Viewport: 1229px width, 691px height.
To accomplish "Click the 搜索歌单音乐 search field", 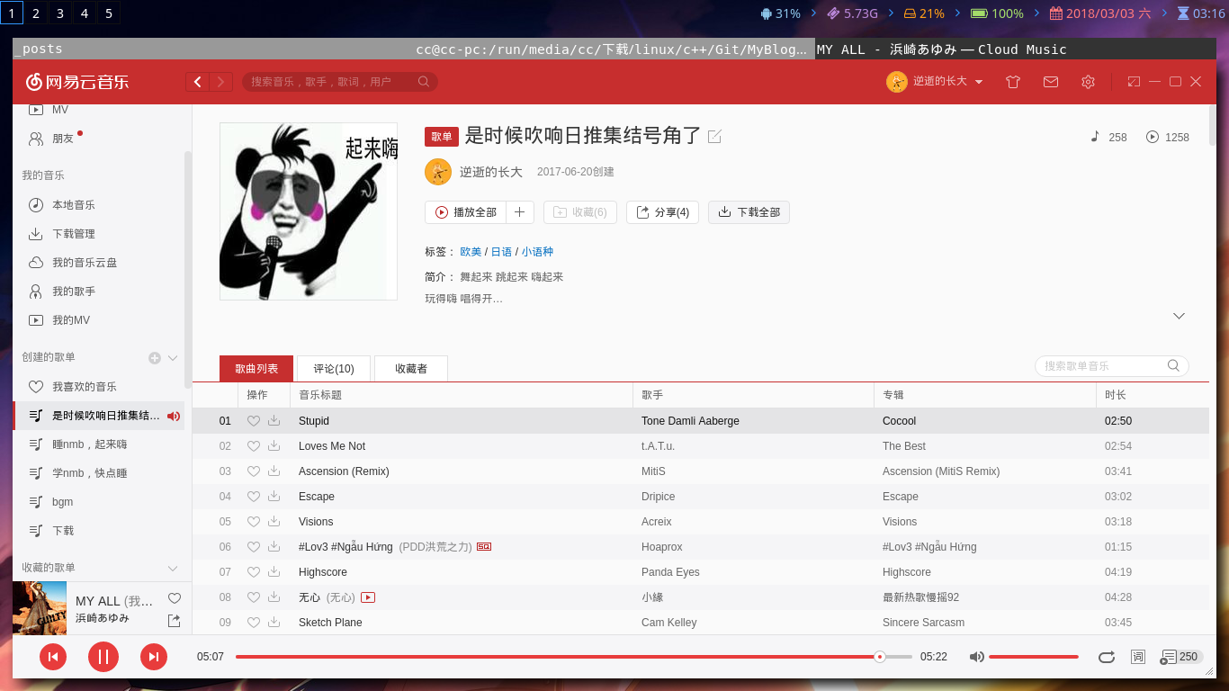I will [x=1112, y=366].
